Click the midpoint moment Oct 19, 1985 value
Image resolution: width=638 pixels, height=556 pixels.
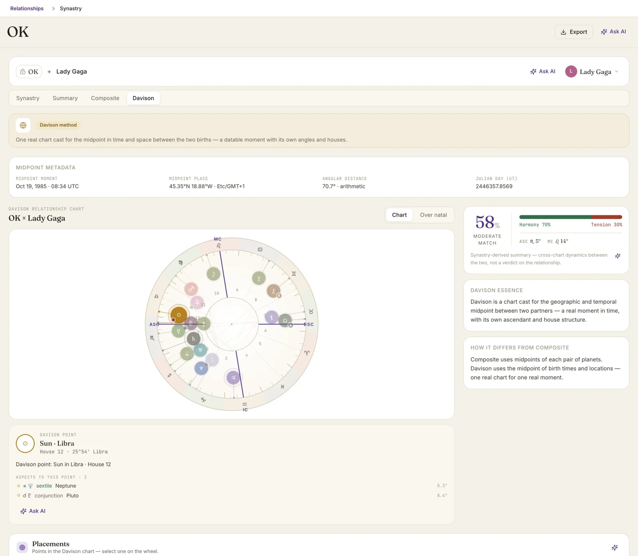click(47, 186)
